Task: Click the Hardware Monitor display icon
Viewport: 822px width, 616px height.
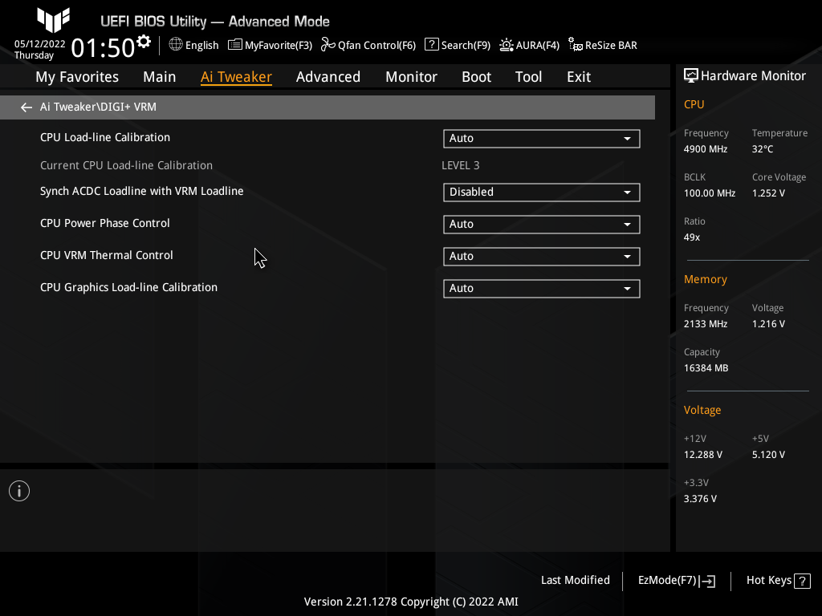Action: tap(691, 76)
